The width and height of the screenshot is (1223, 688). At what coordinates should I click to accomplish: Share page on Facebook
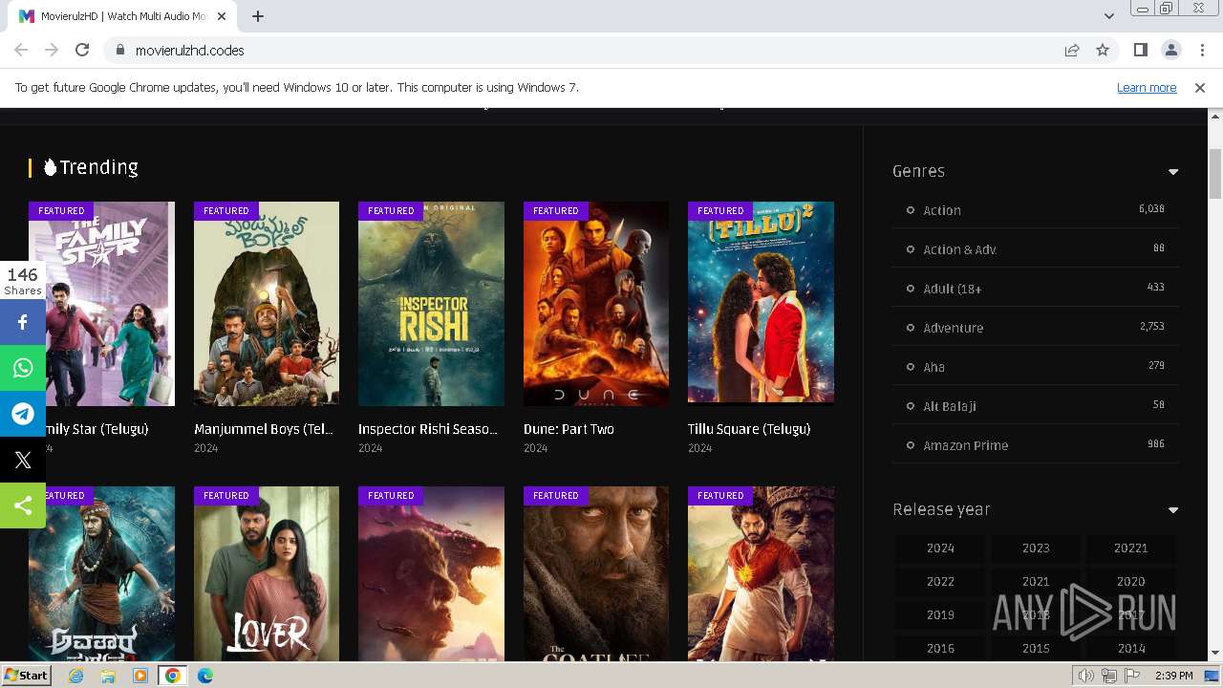[x=23, y=322]
